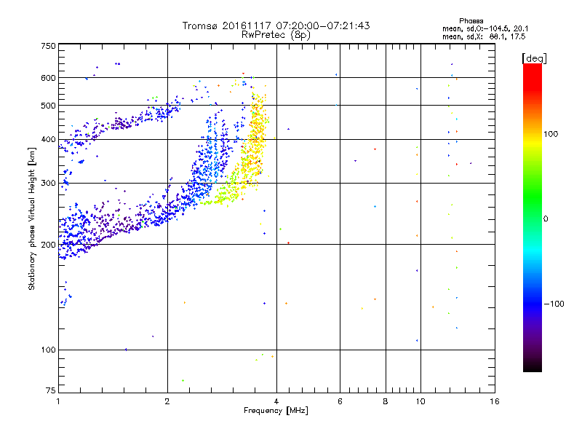Click the '[deg]' colorbar unit label

(x=534, y=58)
